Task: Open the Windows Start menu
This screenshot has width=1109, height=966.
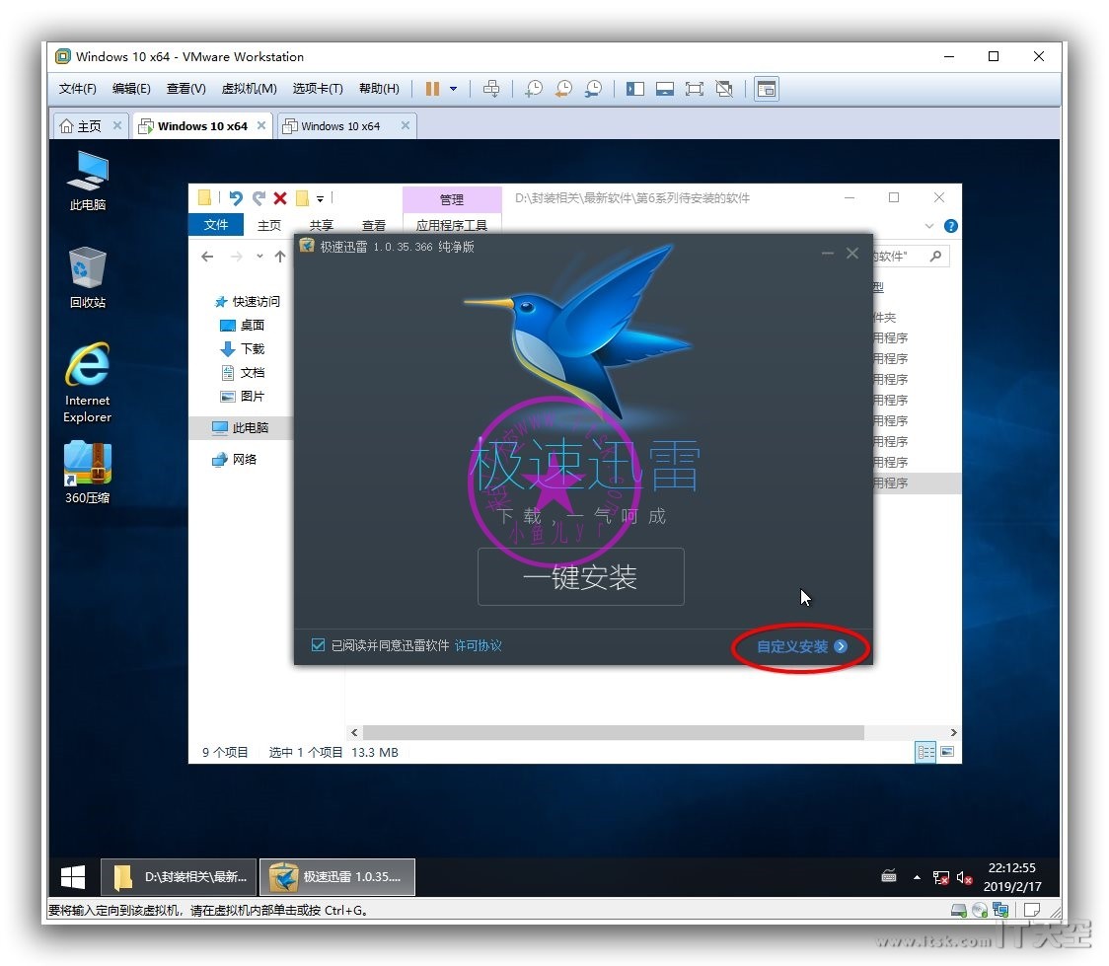Action: (x=73, y=877)
